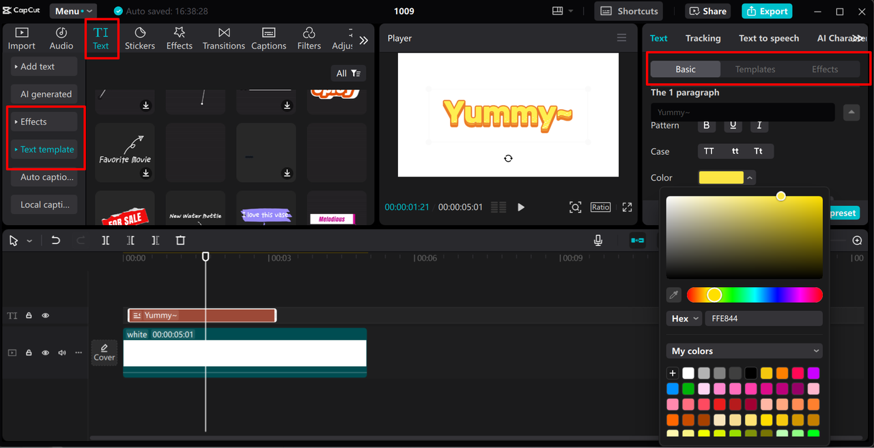This screenshot has width=874, height=448.
Task: Set the case to all uppercase TT
Action: point(709,151)
